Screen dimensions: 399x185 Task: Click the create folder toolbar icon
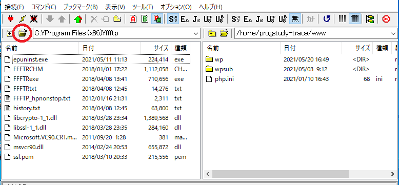point(117,19)
